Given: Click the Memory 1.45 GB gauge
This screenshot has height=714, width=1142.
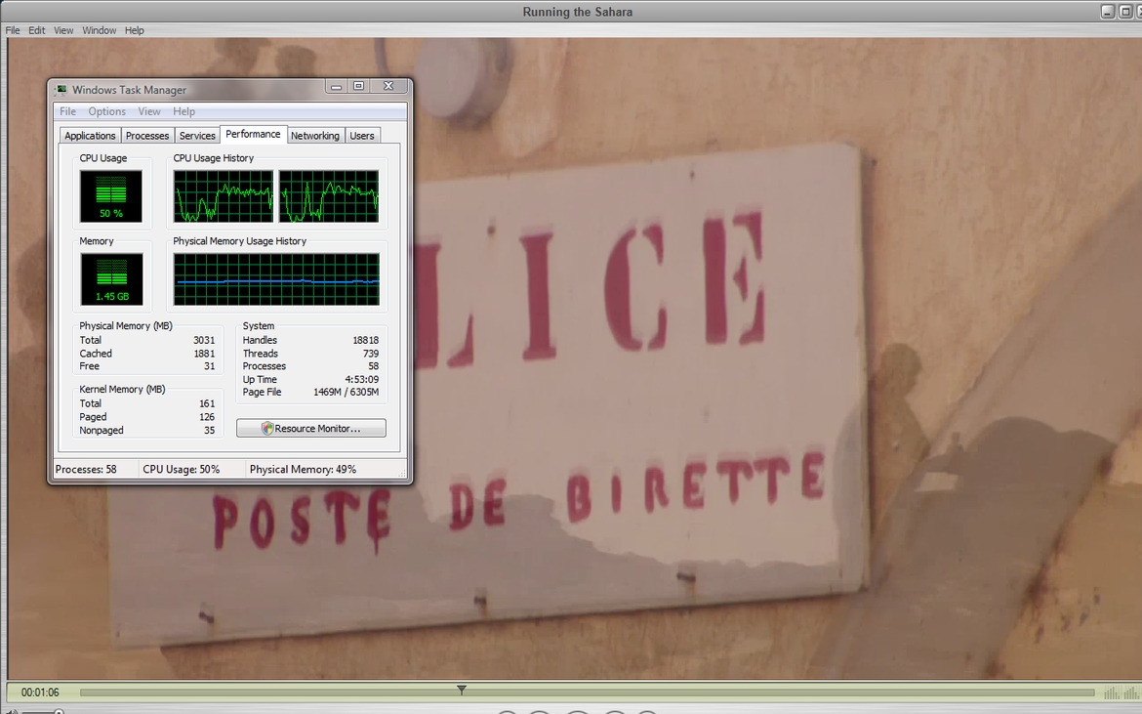Looking at the screenshot, I should (x=111, y=279).
